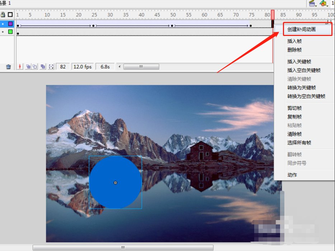Click the delete layer trash icon
Viewport: 335px width, 251px height.
[9, 67]
